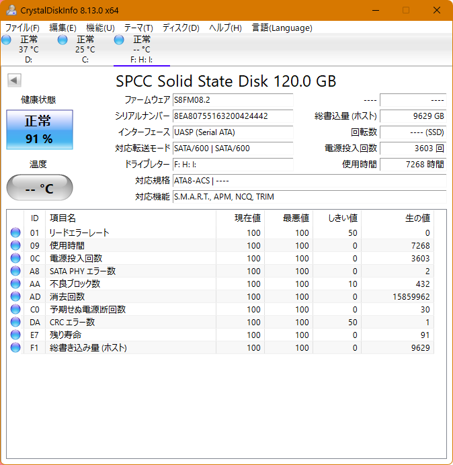Click the C: drive tab 25 °C
The width and height of the screenshot is (453, 465).
click(x=85, y=49)
